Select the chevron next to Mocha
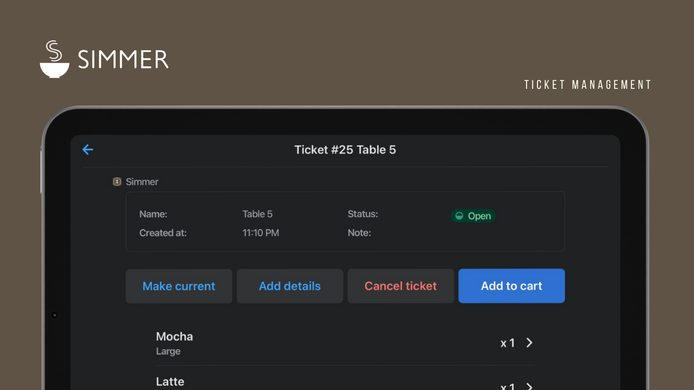The image size is (694, 390). 529,343
